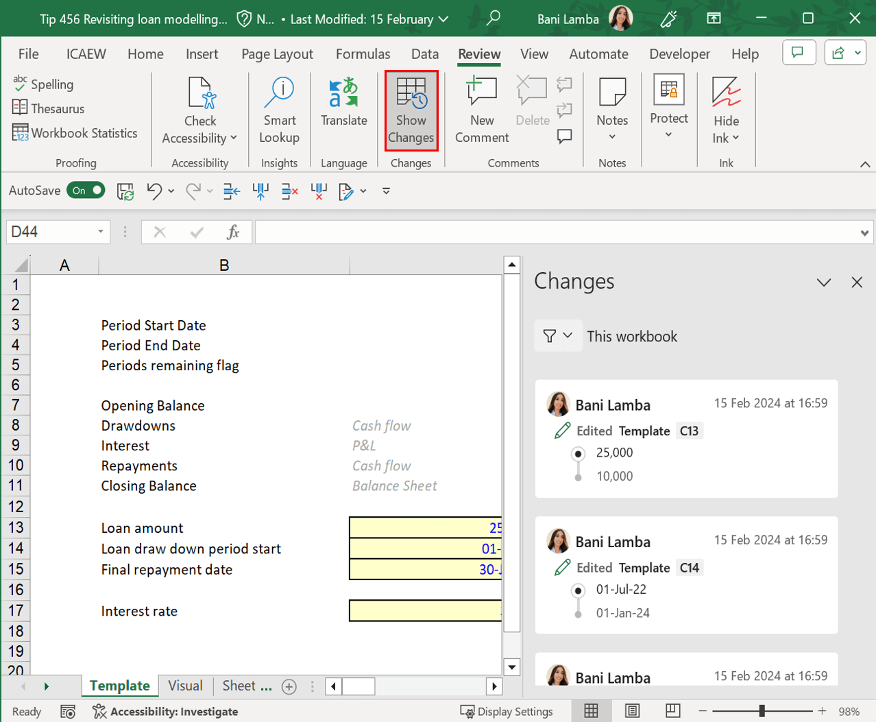Image resolution: width=876 pixels, height=722 pixels.
Task: Add a New Comment
Action: [x=481, y=110]
